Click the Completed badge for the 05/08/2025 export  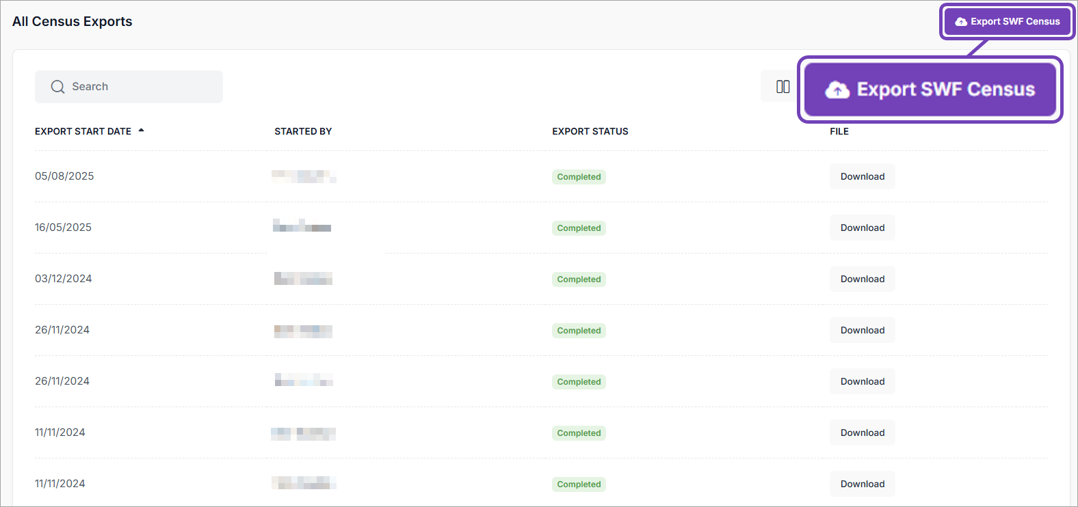579,177
